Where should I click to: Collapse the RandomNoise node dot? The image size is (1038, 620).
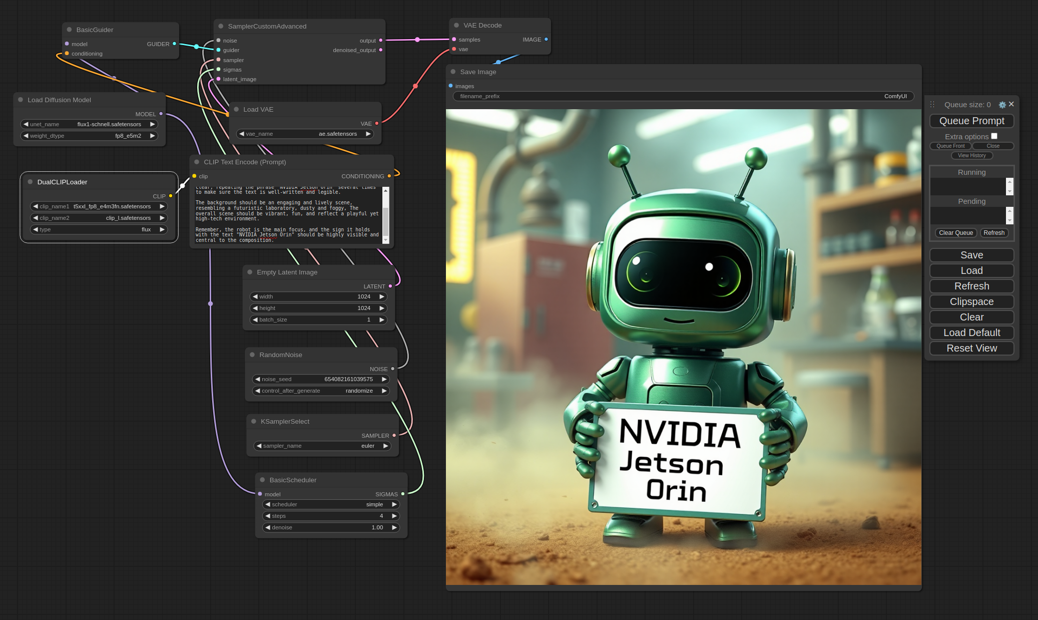point(252,355)
